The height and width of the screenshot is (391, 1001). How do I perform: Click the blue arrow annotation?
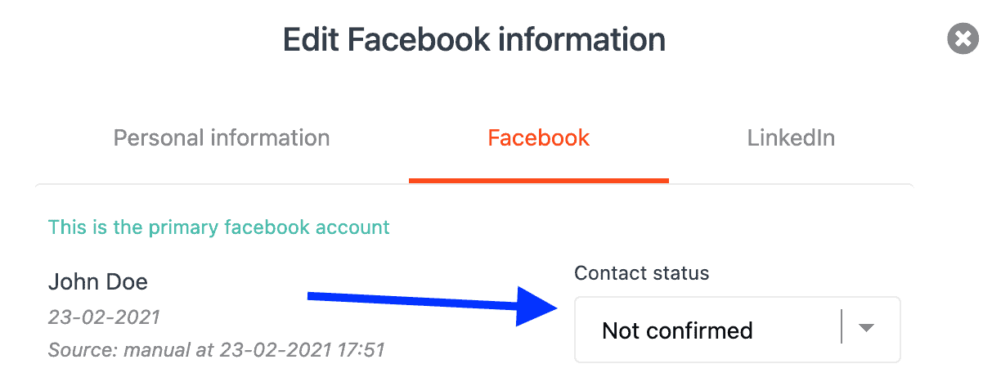tap(433, 304)
